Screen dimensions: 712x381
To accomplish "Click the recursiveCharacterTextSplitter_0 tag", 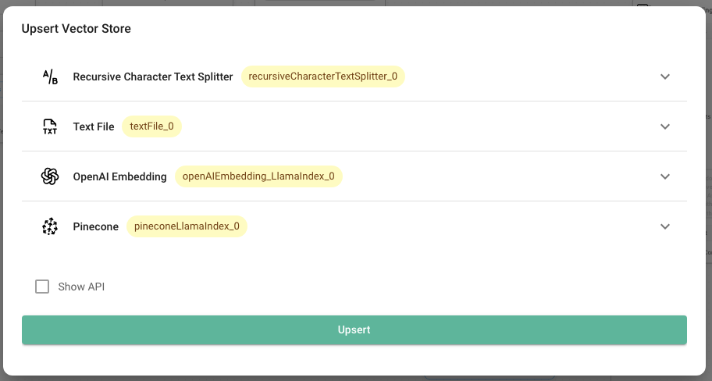I will (322, 77).
